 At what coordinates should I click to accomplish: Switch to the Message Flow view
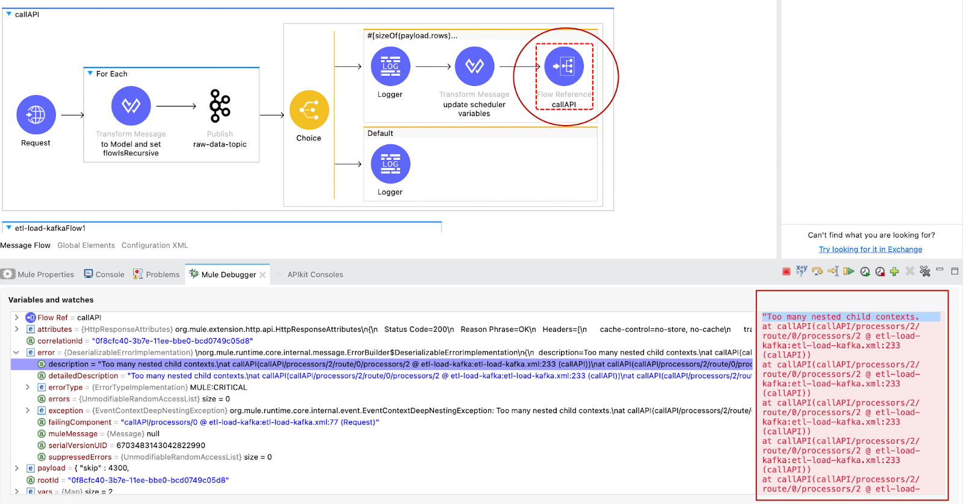pyautogui.click(x=25, y=245)
